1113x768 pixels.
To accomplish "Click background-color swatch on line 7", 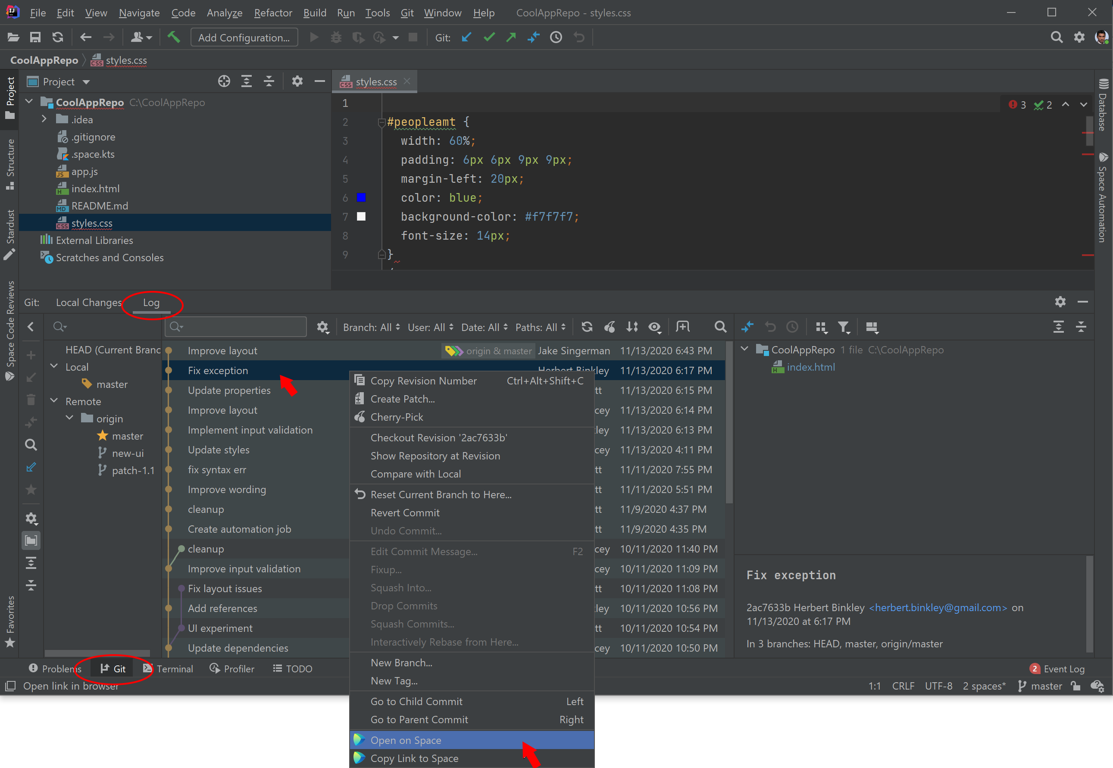I will tap(362, 217).
